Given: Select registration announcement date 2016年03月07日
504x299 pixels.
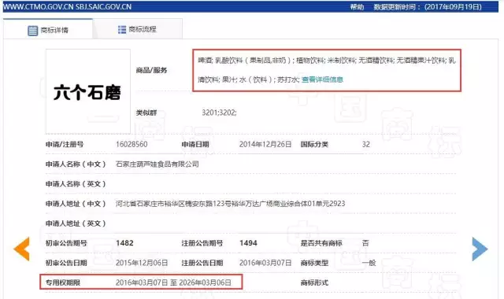Looking at the screenshot, I should (265, 263).
